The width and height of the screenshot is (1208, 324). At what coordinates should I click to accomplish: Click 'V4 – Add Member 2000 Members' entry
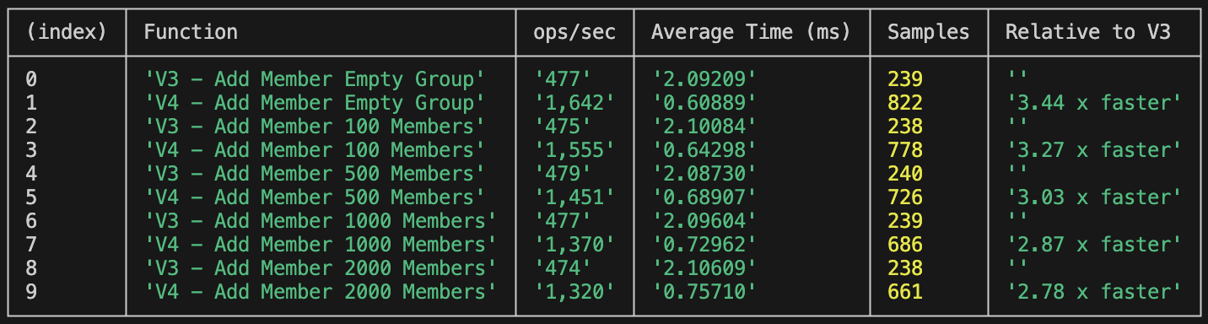click(x=321, y=292)
